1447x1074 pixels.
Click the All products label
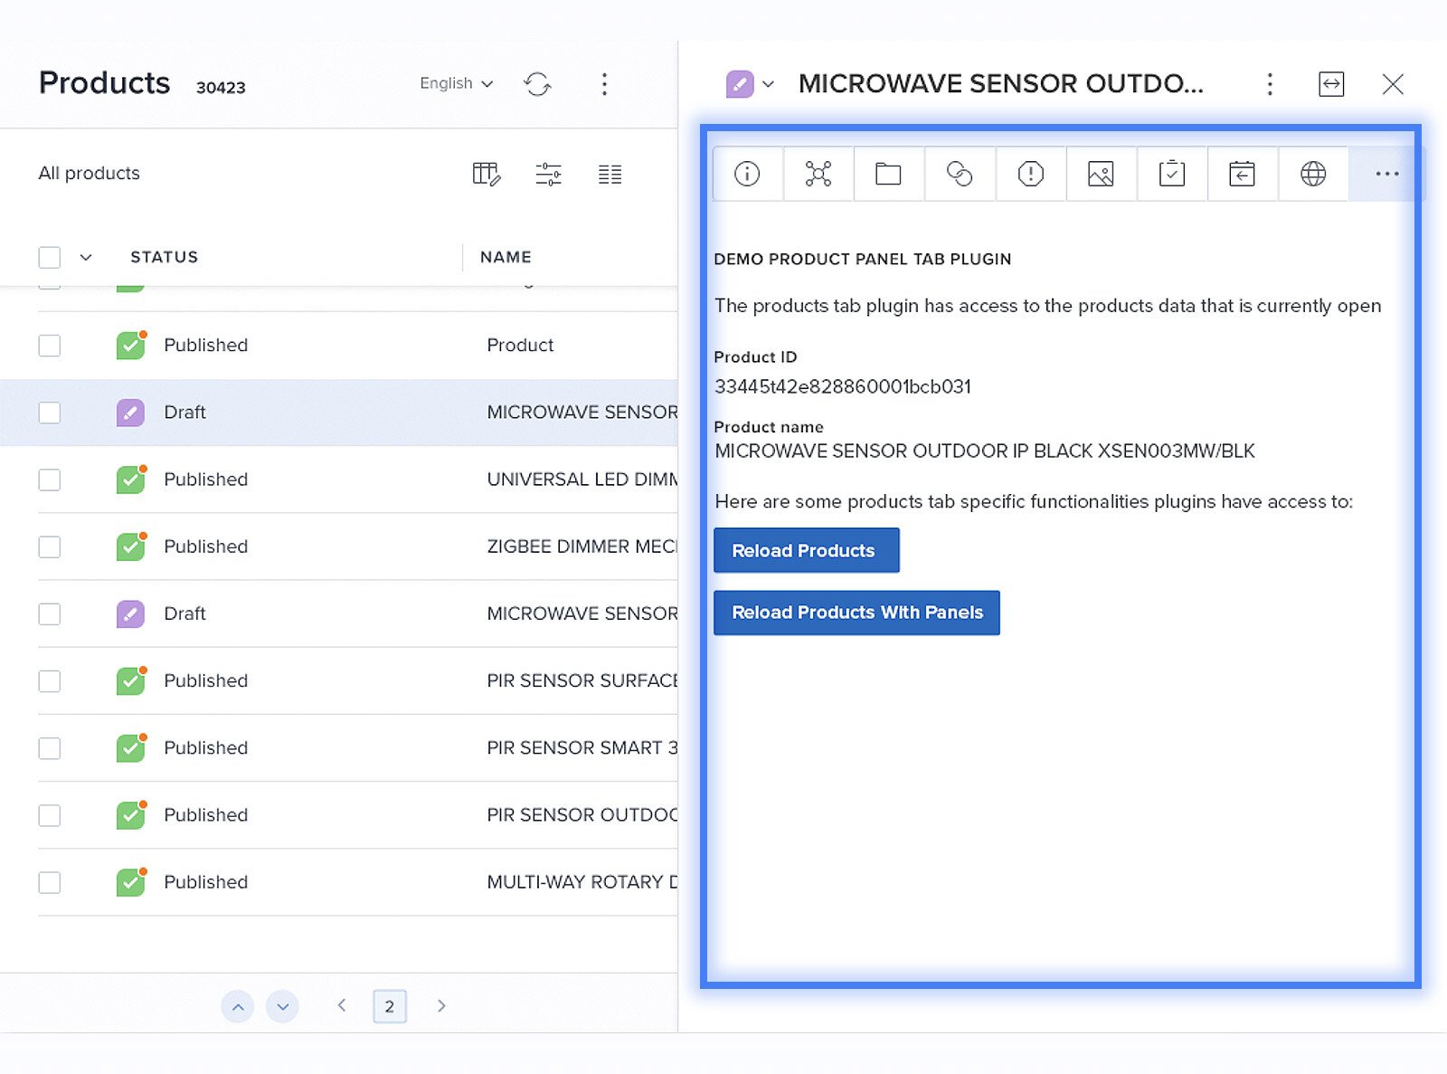89,173
